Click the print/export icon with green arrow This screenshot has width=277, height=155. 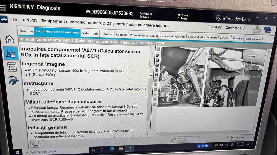pos(257,30)
